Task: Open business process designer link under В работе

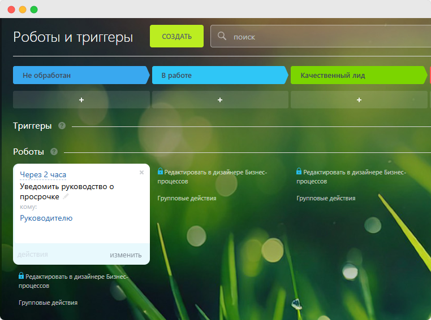Action: point(212,177)
